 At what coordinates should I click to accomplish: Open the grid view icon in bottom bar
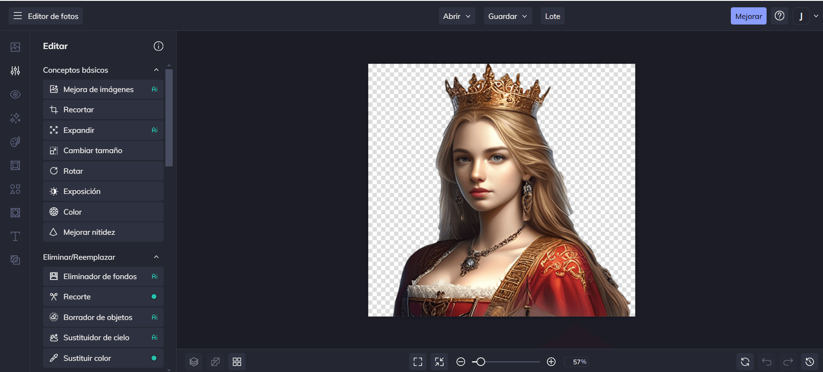tap(237, 362)
